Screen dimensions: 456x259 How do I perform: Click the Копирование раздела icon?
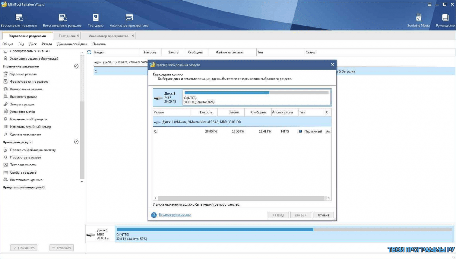6,89
